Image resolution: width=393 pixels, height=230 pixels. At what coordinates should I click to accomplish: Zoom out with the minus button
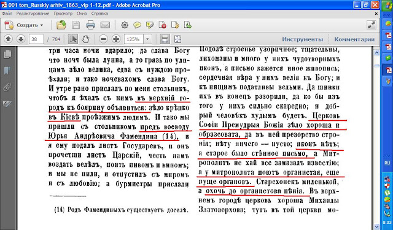coord(103,39)
